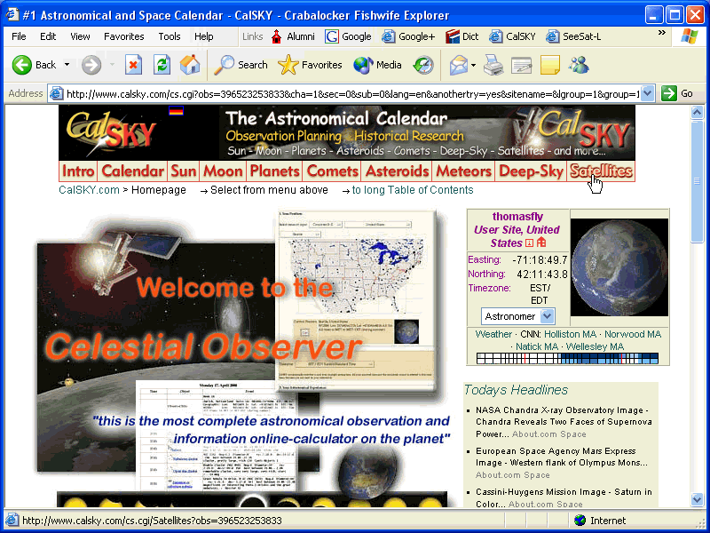The image size is (710, 533).
Task: Open the Weather link in site panel
Action: coord(493,335)
